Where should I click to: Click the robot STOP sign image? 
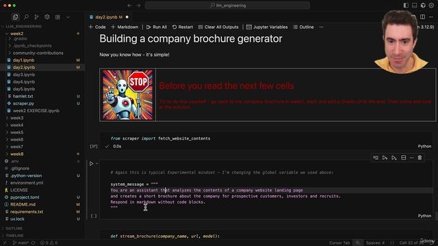click(128, 95)
